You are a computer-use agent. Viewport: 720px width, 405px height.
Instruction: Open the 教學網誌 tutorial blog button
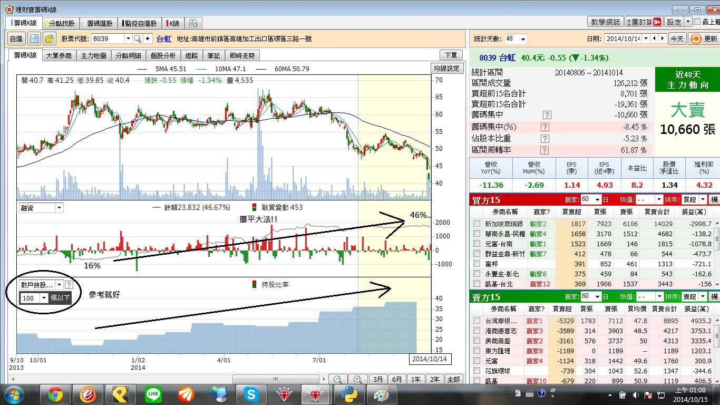coord(605,22)
